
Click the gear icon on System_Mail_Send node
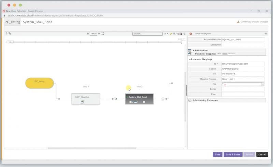(x=144, y=102)
